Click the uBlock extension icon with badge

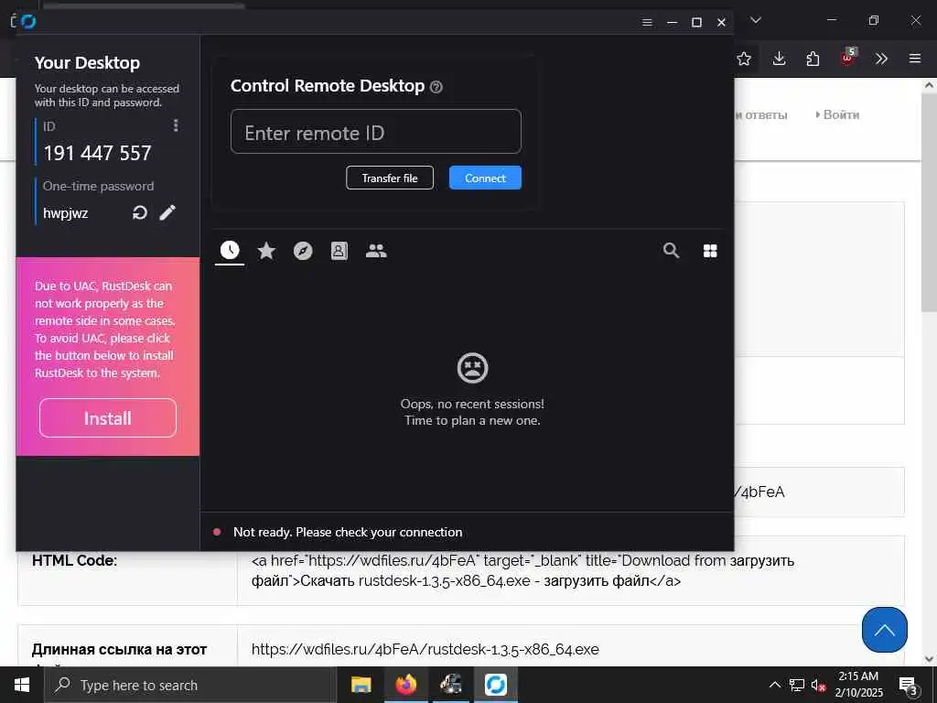tap(848, 58)
